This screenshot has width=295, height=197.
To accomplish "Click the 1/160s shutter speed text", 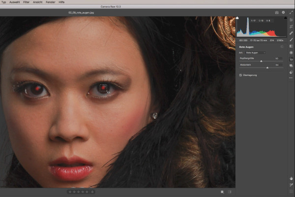I will 280,40.
